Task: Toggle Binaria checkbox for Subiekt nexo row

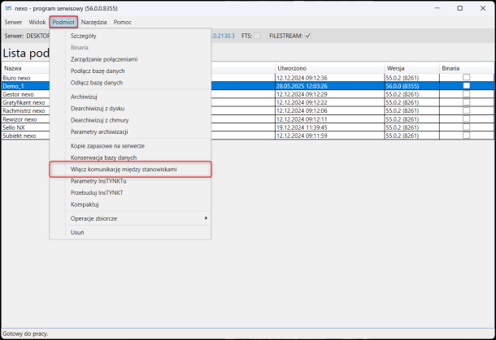Action: (466, 136)
